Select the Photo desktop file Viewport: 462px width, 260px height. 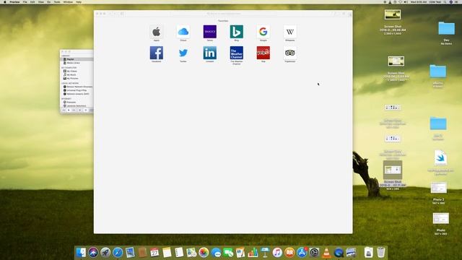point(441,218)
